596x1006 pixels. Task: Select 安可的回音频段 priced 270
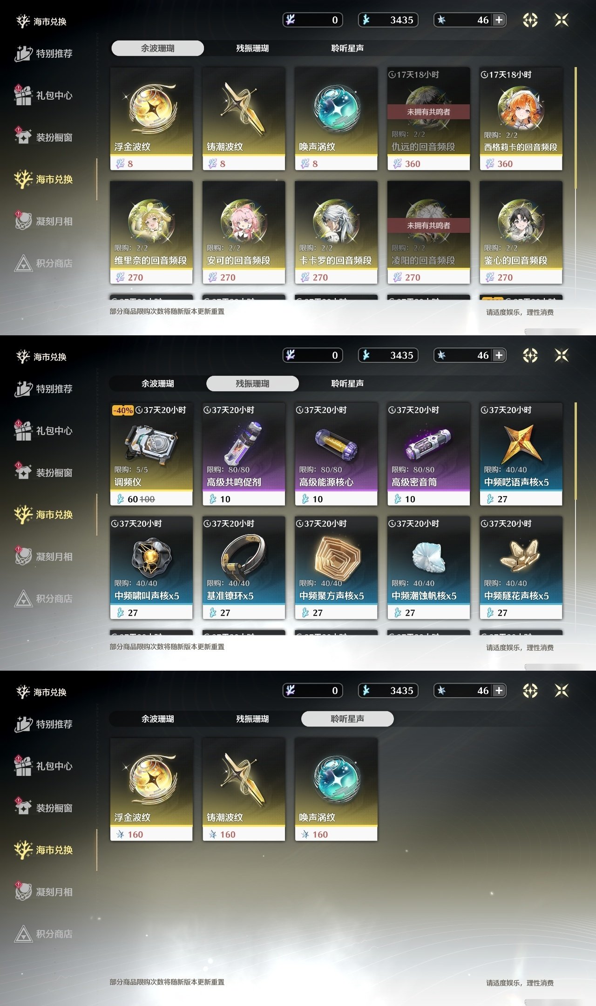pos(244,232)
